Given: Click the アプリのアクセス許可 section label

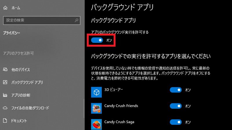Looking at the screenshot, I should click(19, 53).
